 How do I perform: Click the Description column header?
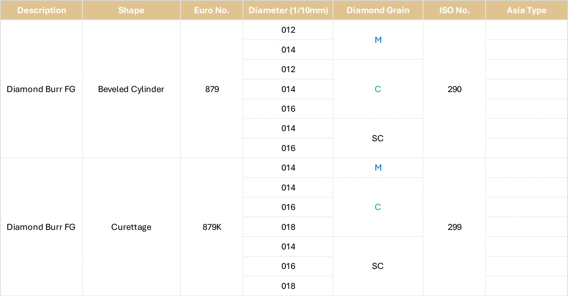pos(41,10)
